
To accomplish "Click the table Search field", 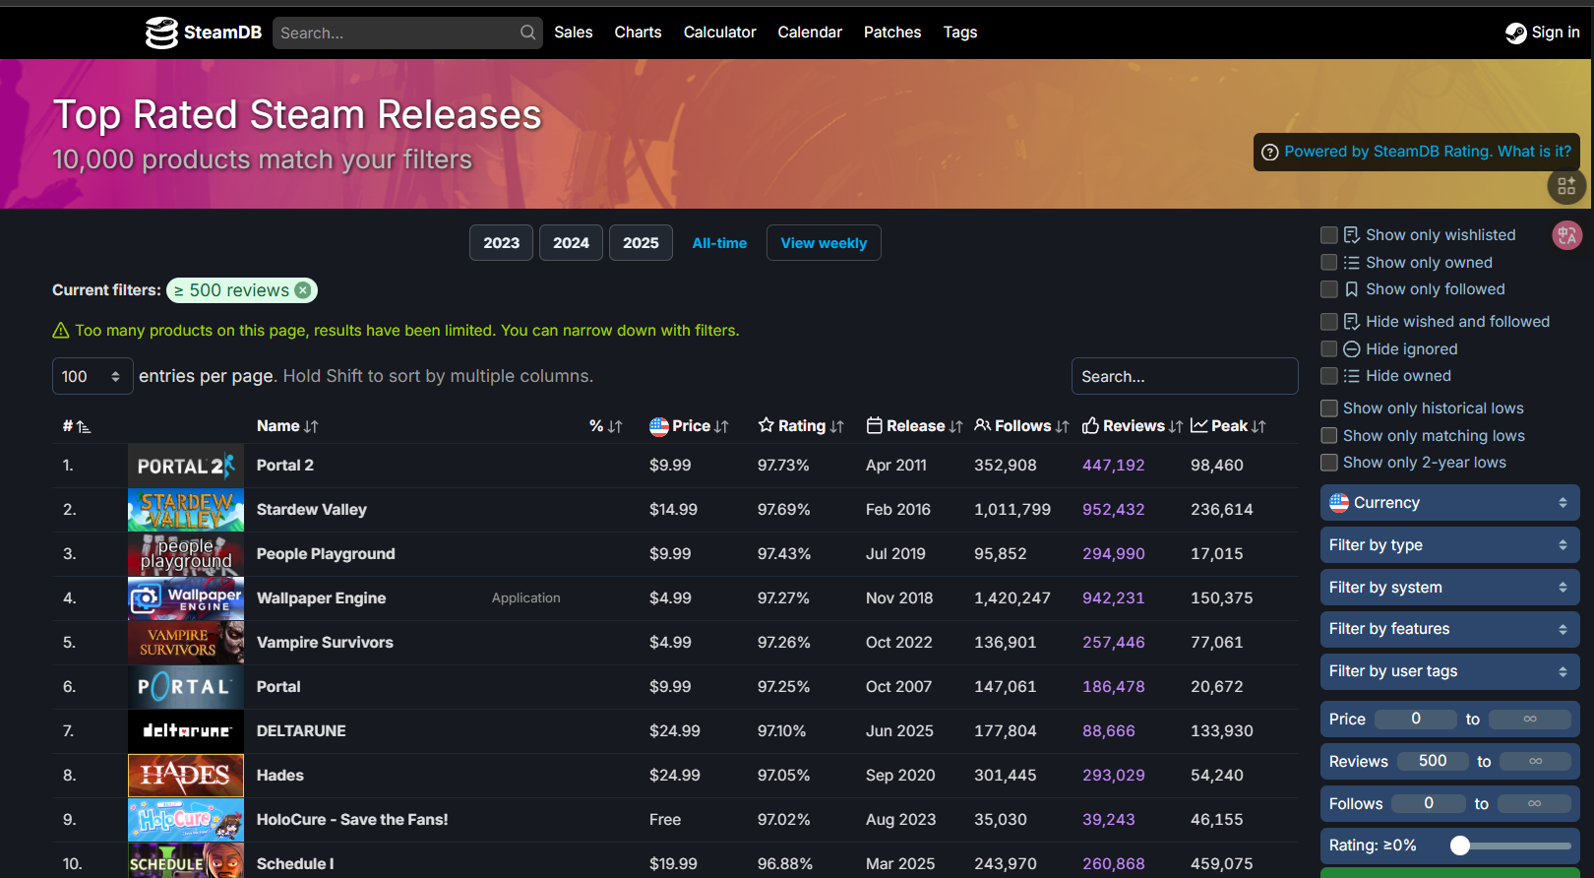I will click(x=1185, y=376).
